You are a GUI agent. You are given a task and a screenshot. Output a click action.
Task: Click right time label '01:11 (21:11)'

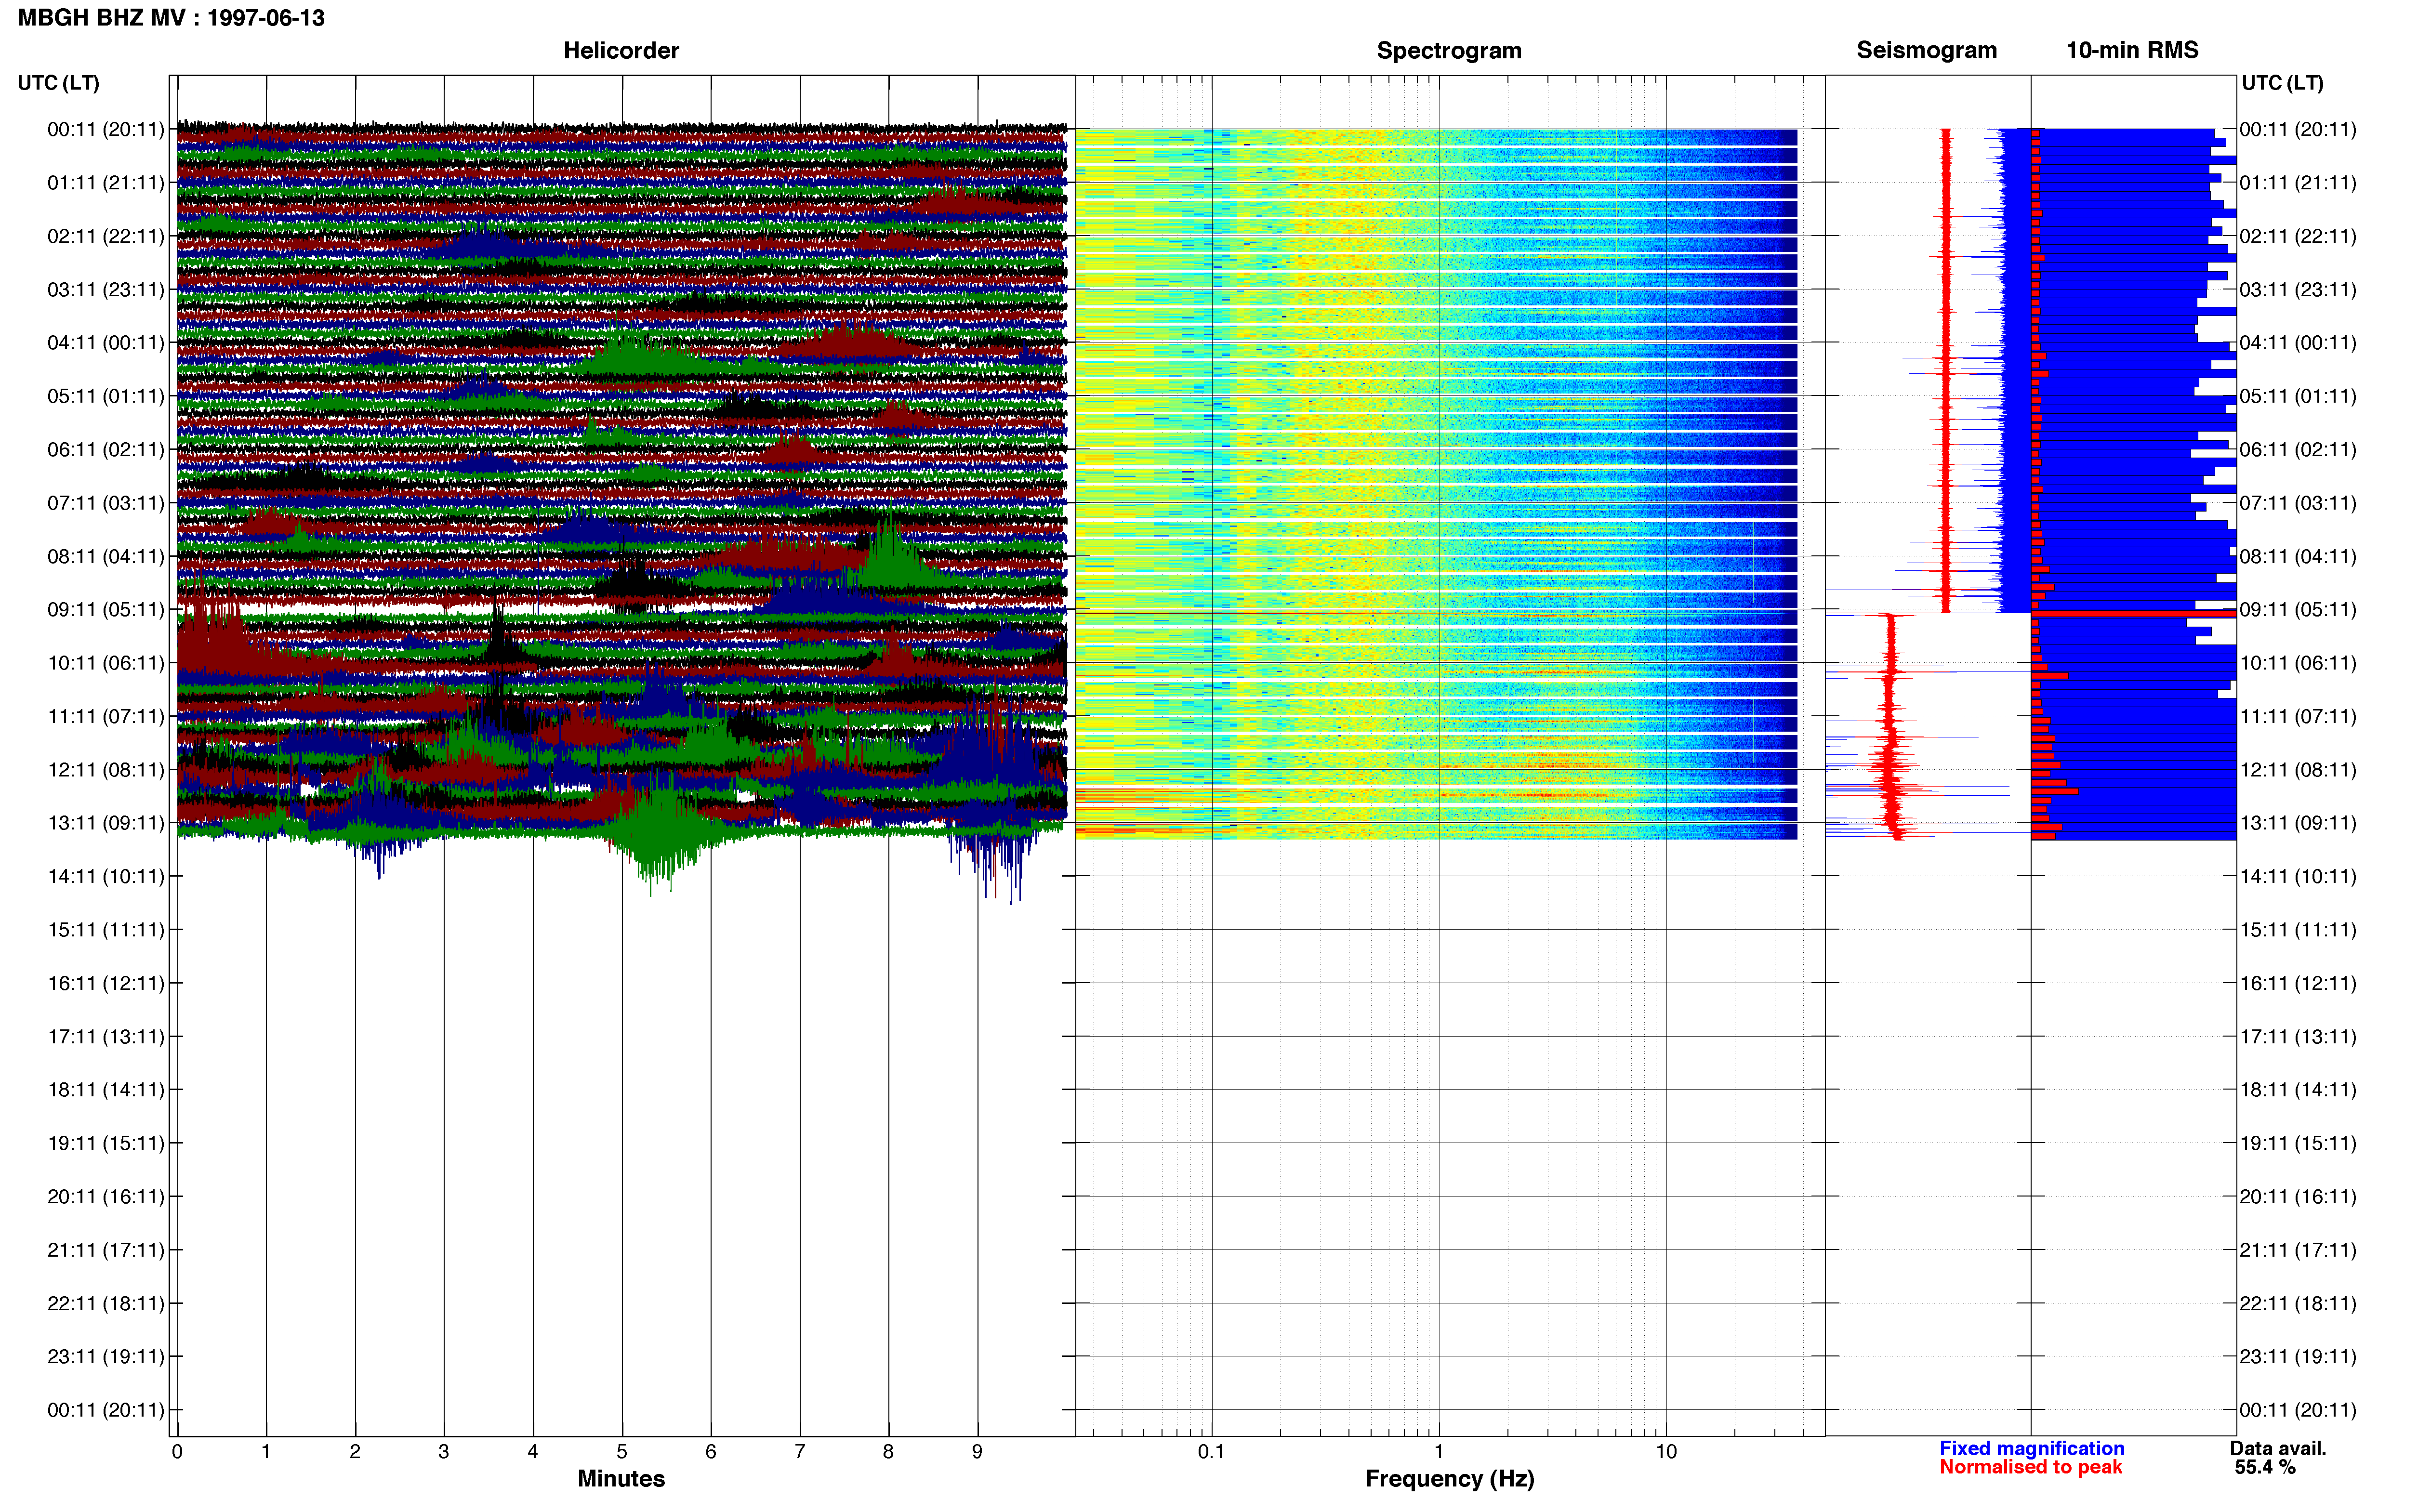(2298, 183)
